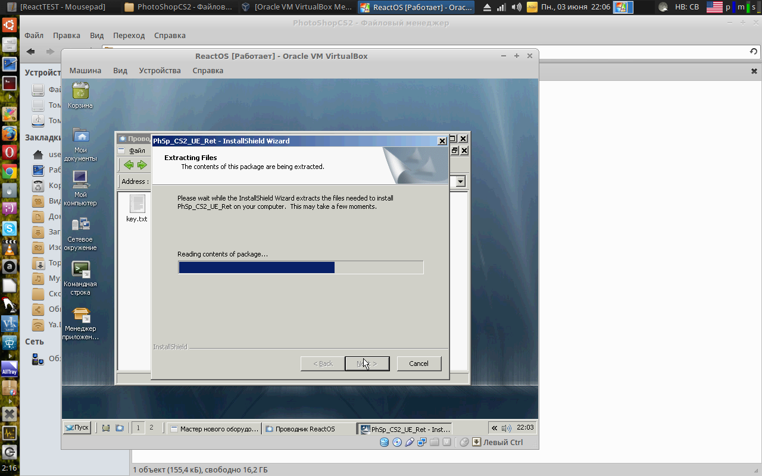Click VirtualBox network status icon

pos(422,442)
